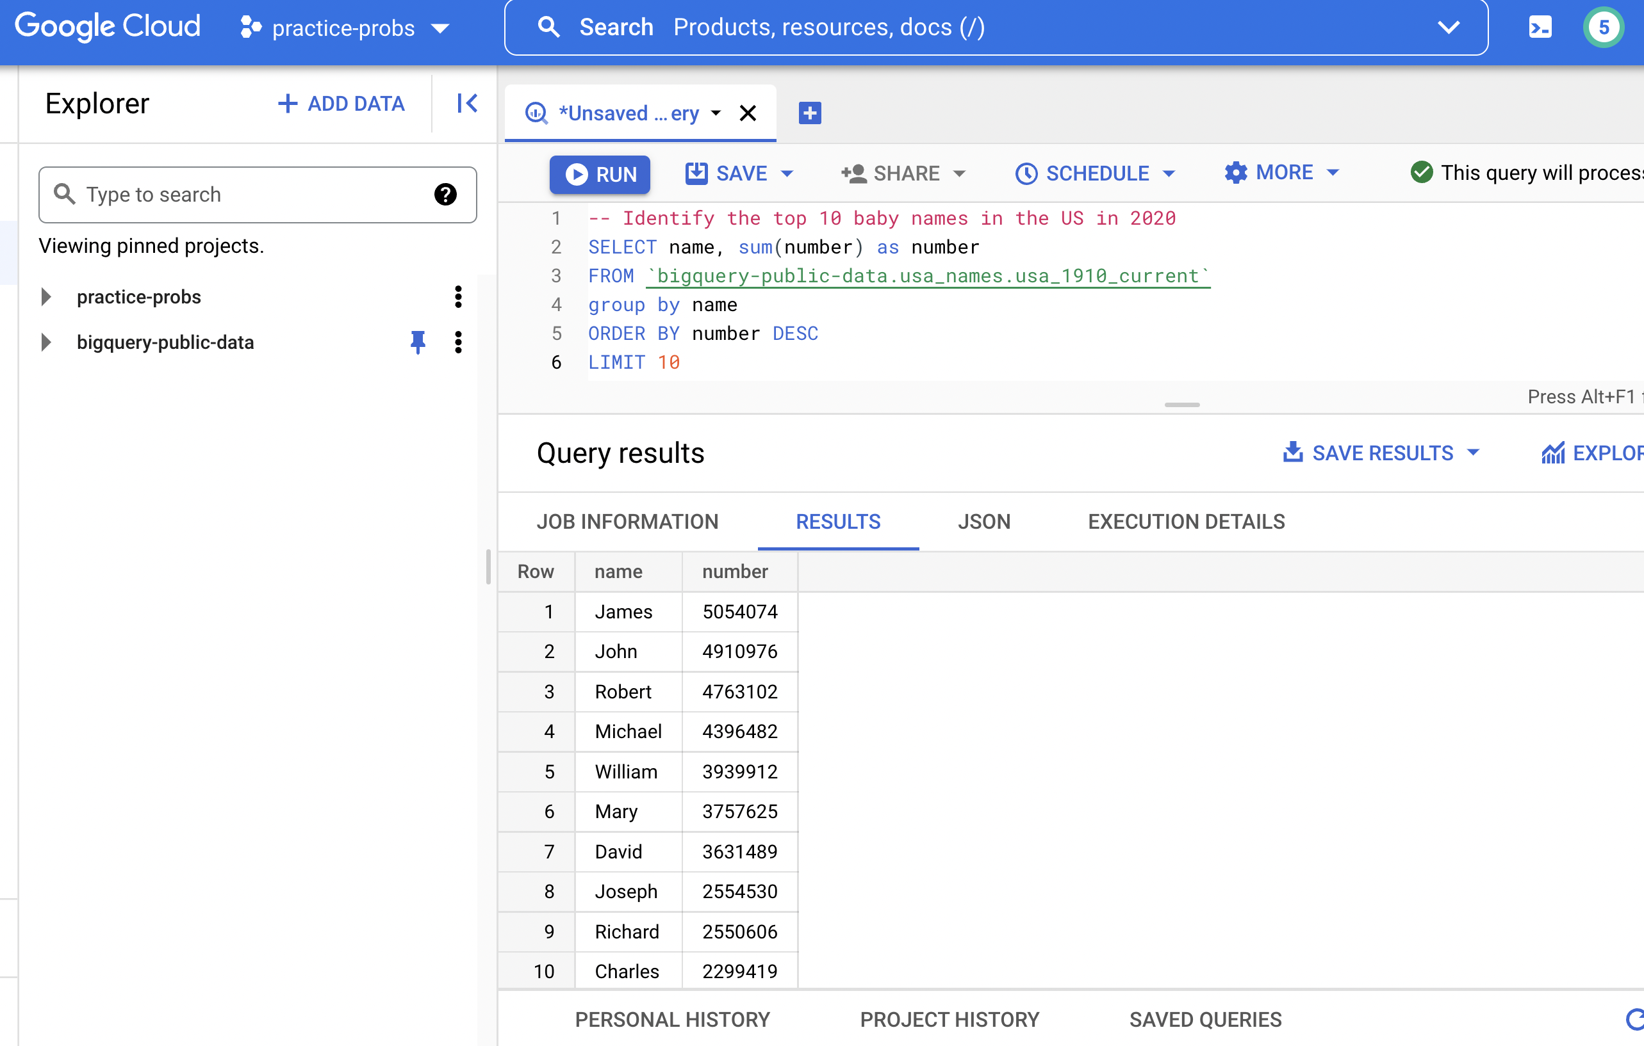This screenshot has height=1046, width=1644.
Task: Click the editor resize handle bar
Action: pos(1182,405)
